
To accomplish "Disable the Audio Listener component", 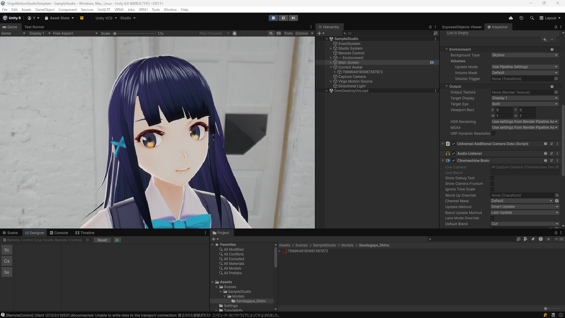I will (453, 153).
